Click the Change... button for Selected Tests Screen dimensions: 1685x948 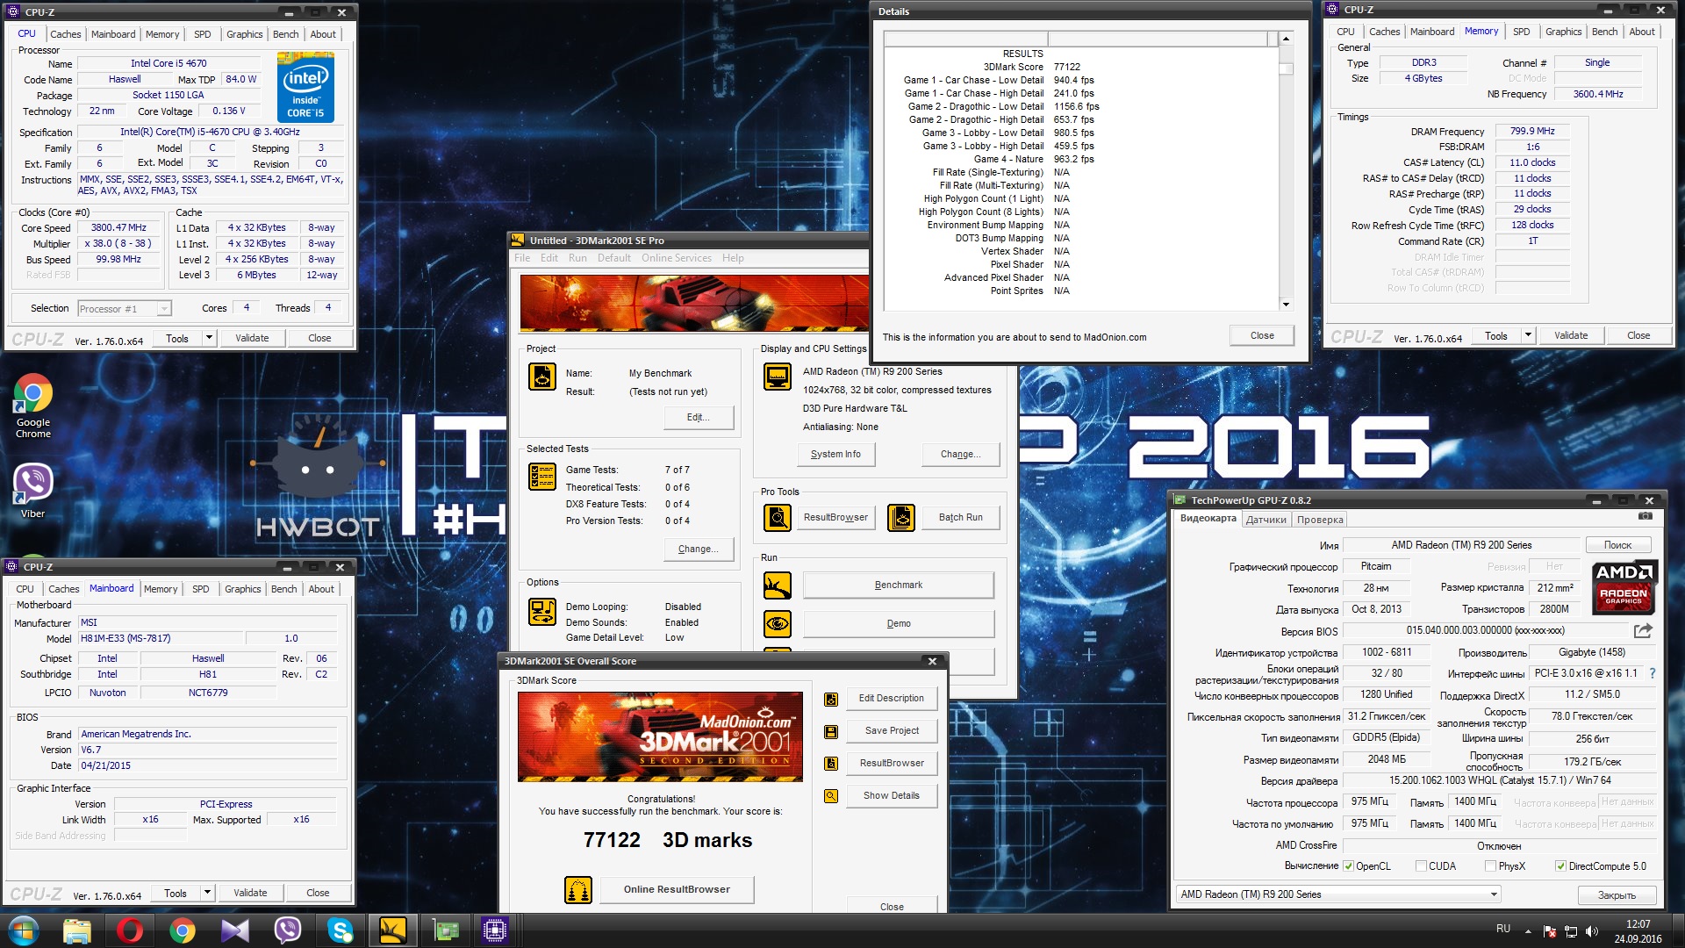699,549
